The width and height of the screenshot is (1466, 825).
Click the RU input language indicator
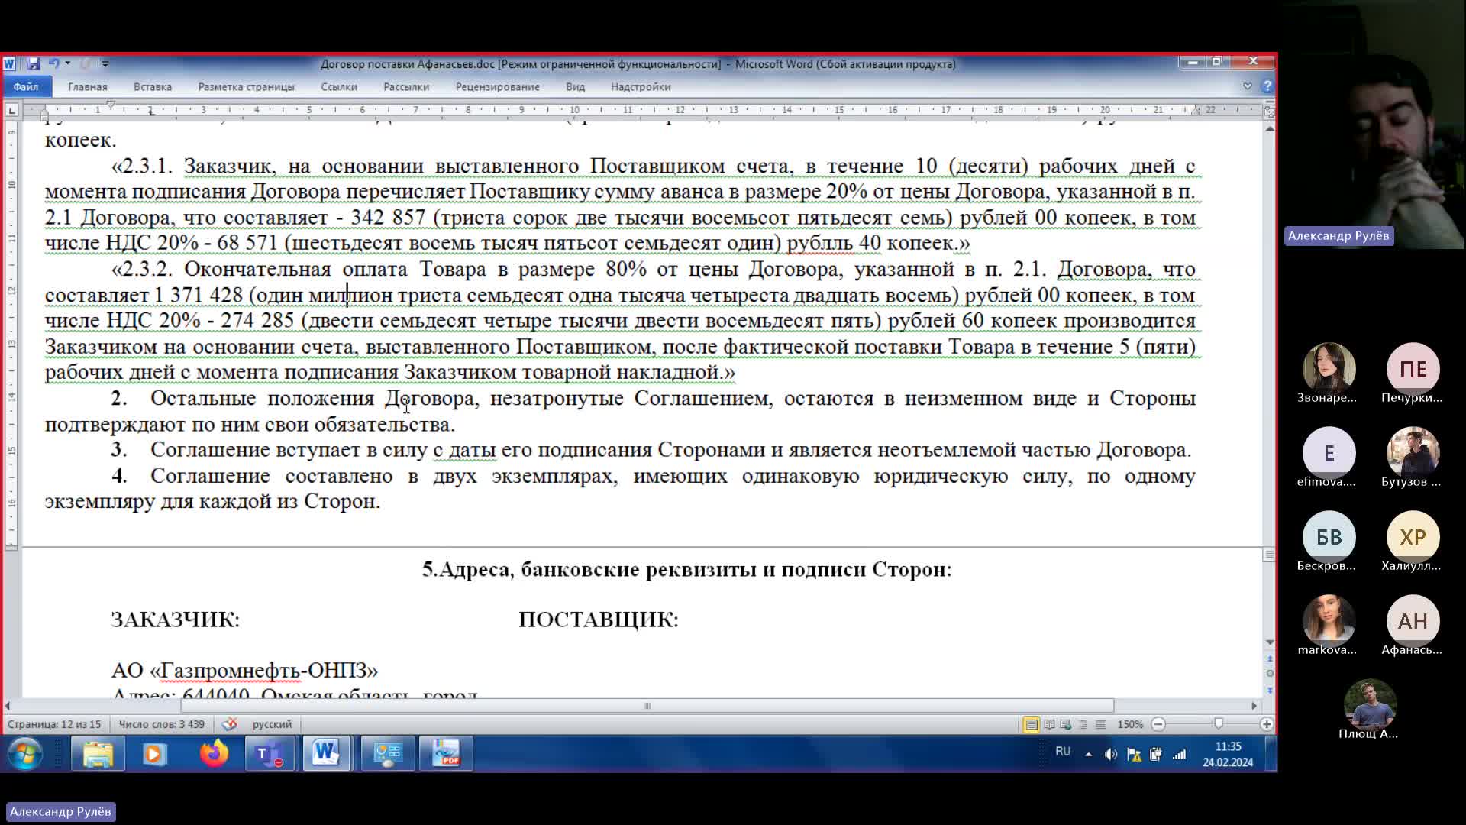point(1063,752)
